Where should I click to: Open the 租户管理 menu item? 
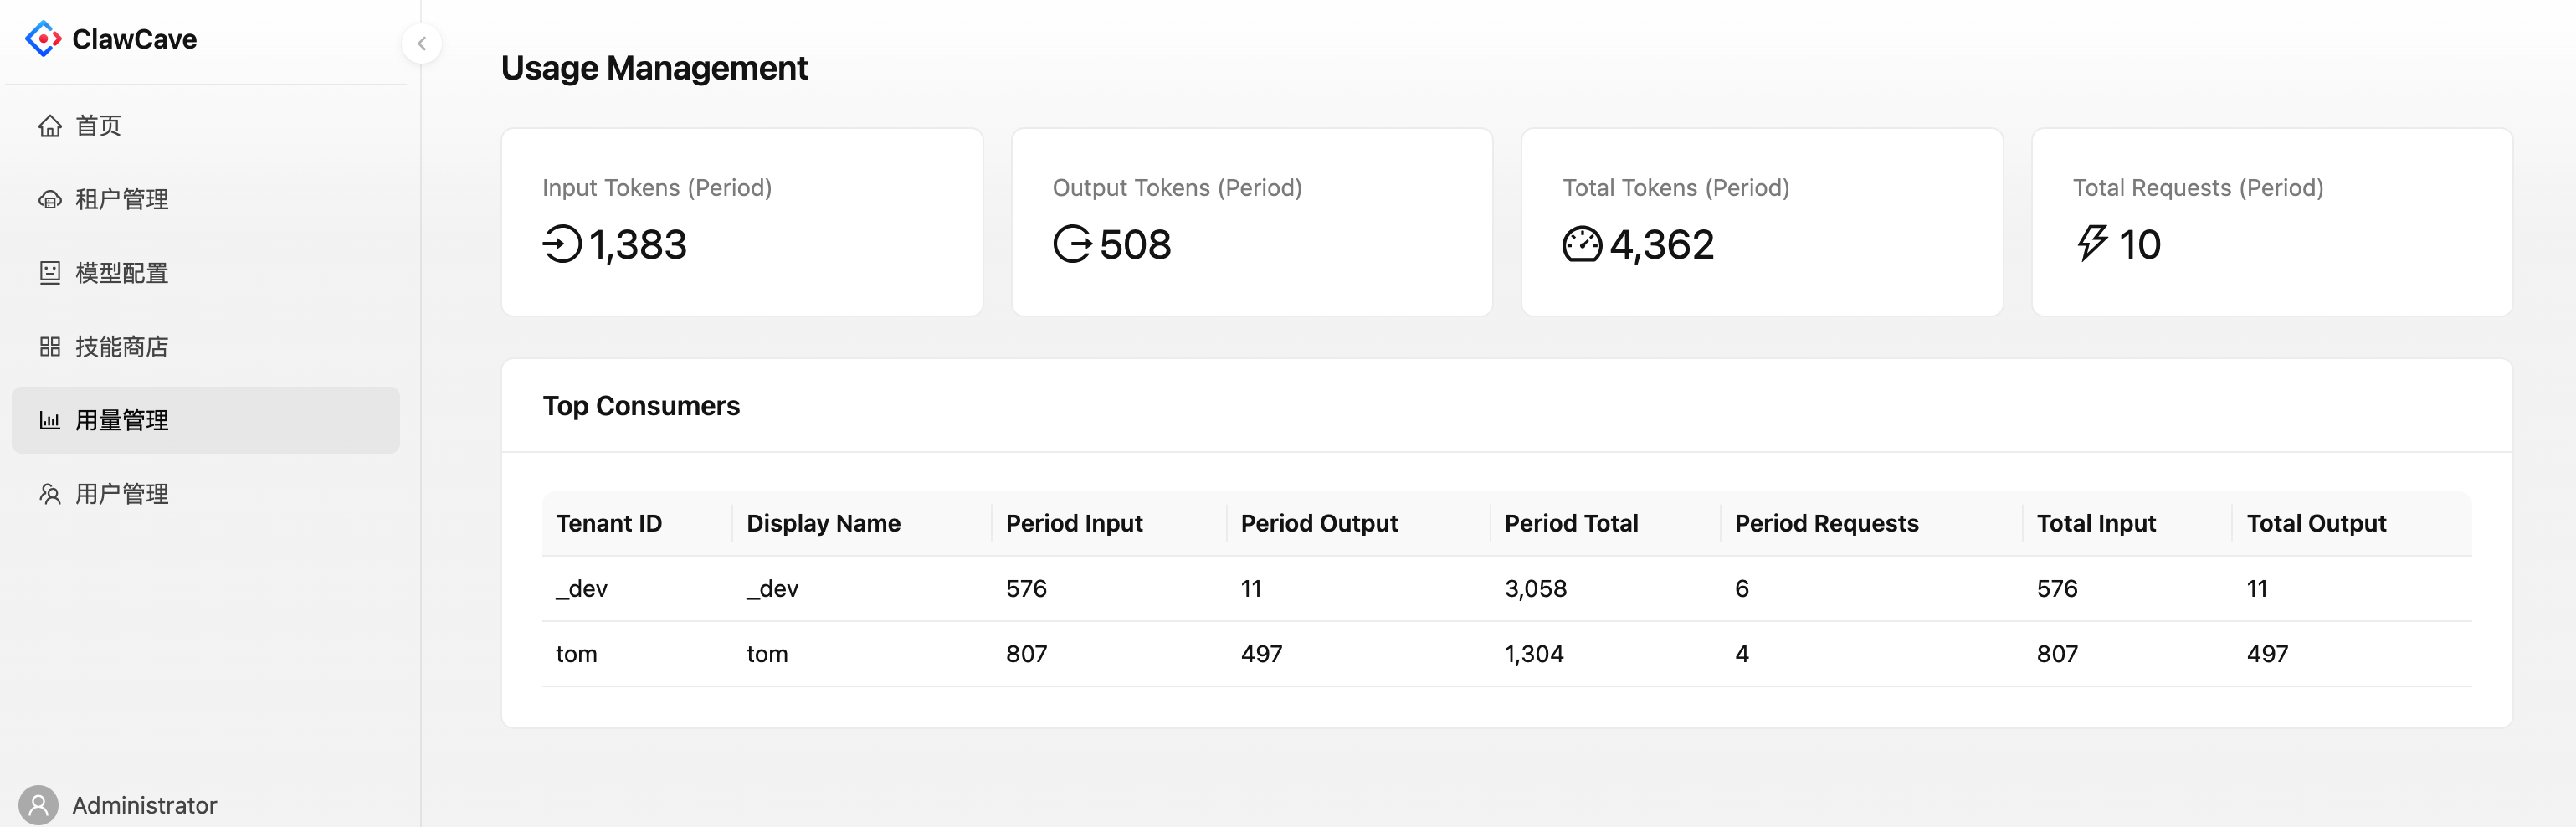coord(121,199)
